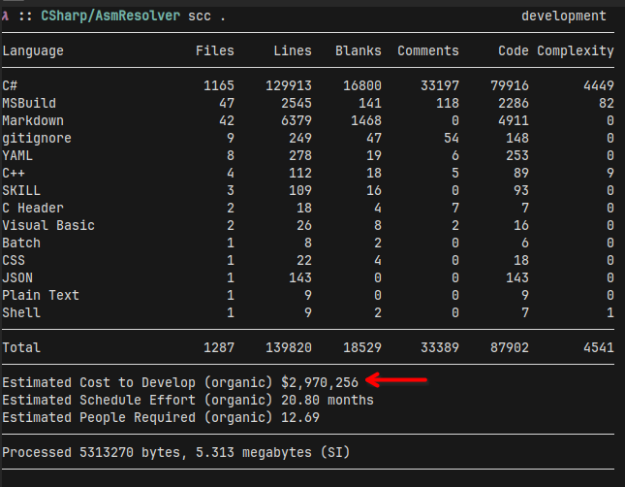625x487 pixels.
Task: Click the total files value 1287
Action: [x=219, y=348]
